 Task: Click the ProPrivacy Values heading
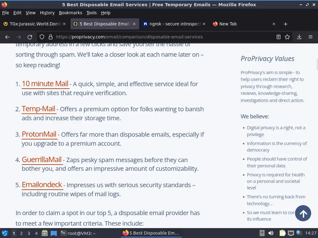click(267, 59)
